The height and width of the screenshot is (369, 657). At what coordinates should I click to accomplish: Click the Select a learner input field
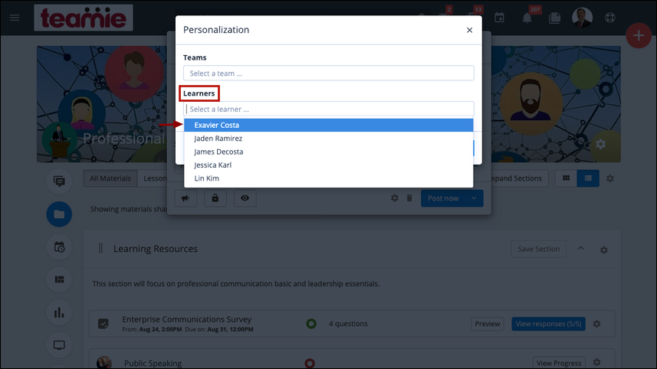[328, 109]
